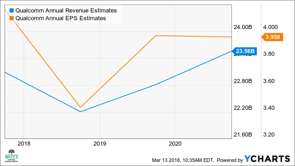Select the Qualcomm Annual EPS Estimates legend label
The height and width of the screenshot is (166, 295).
[60, 18]
